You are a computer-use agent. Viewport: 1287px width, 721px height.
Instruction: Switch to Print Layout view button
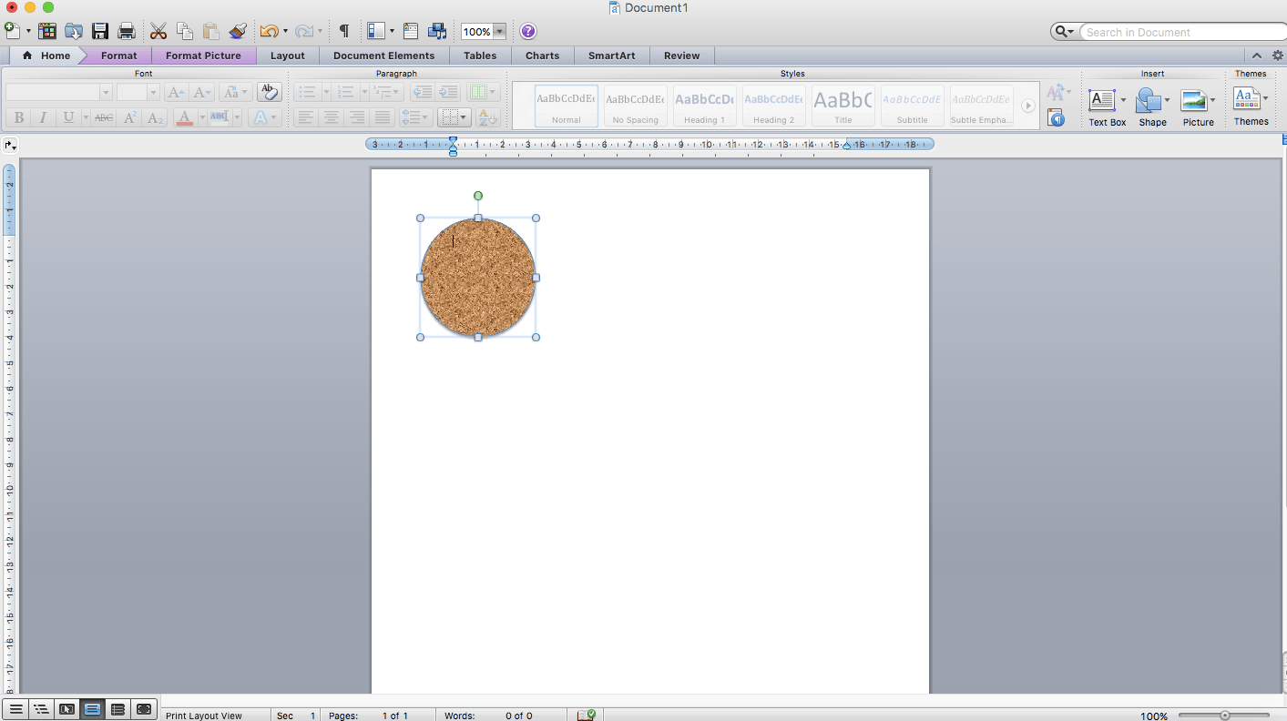click(x=92, y=709)
